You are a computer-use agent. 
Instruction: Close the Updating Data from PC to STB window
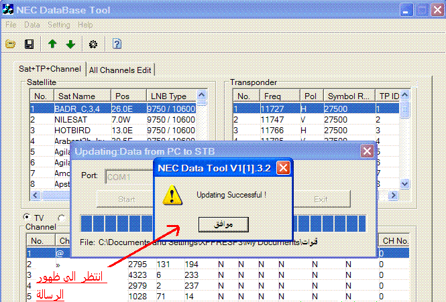click(367, 151)
